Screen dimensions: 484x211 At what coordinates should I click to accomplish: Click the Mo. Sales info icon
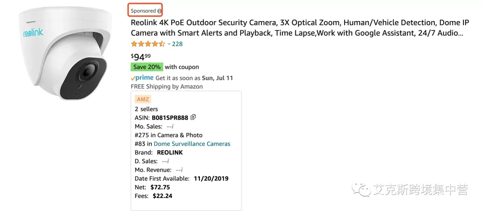point(173,126)
